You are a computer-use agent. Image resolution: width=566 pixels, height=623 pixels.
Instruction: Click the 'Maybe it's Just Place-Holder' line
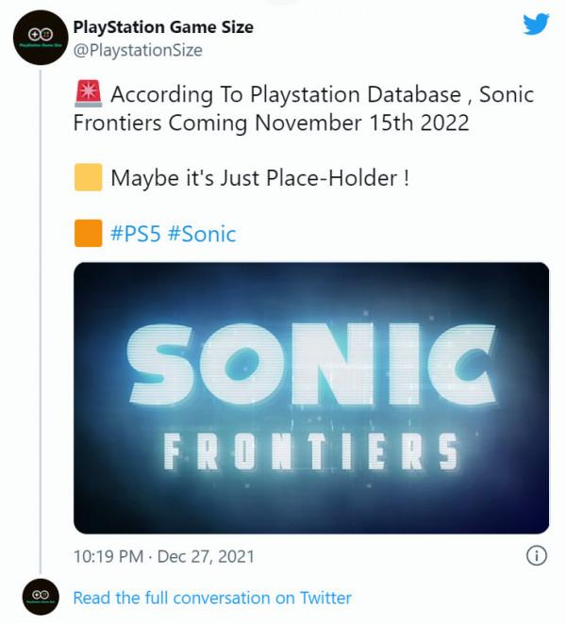click(259, 178)
